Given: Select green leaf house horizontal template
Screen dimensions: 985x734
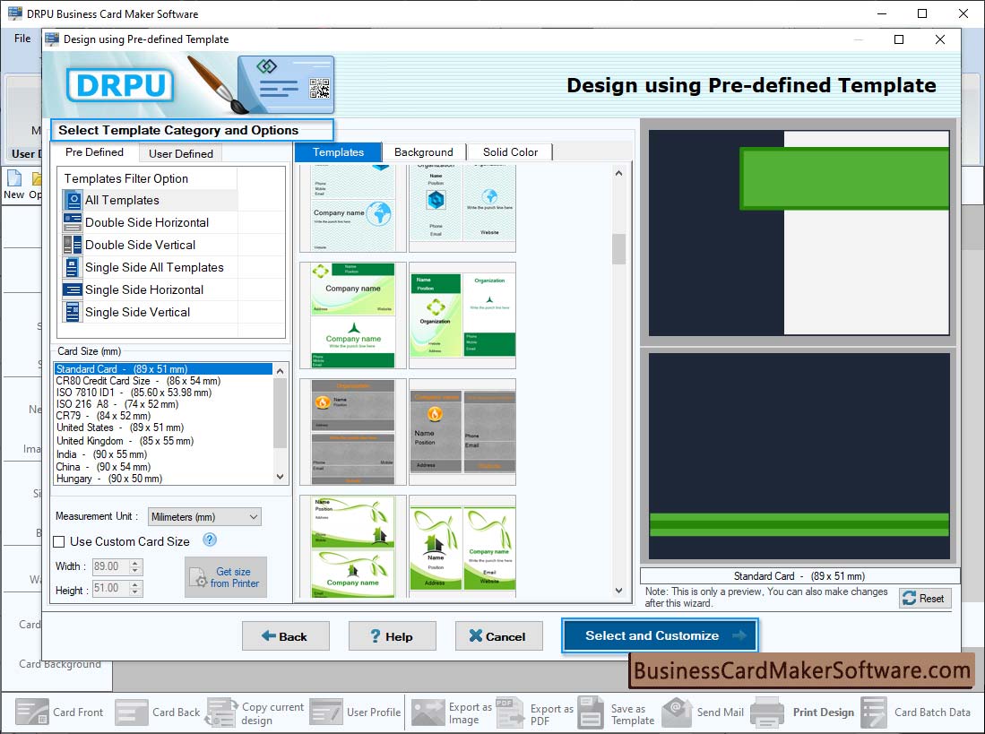Looking at the screenshot, I should pos(353,547).
